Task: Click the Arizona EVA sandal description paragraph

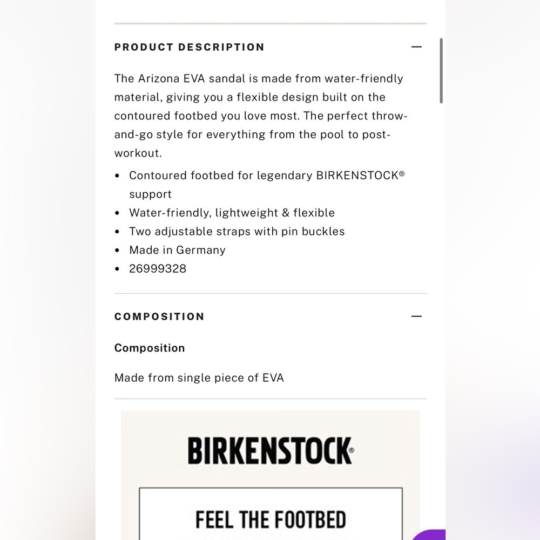Action: coord(261,116)
